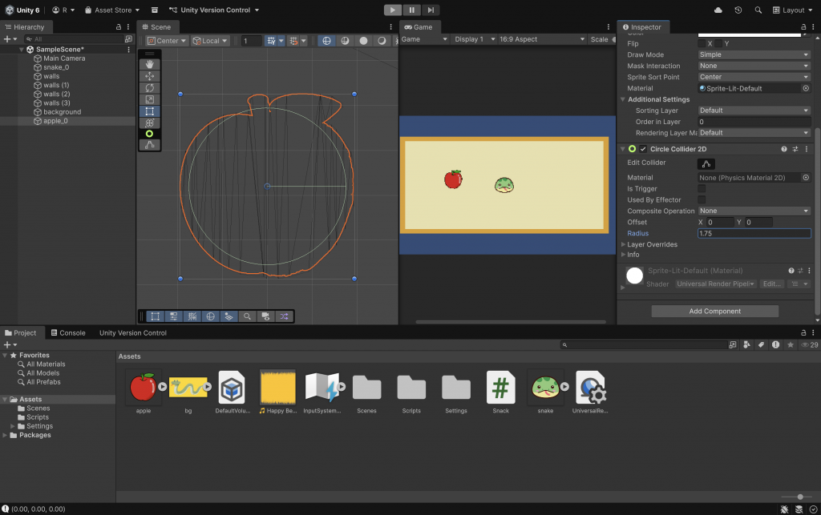
Task: Disable the Circle Collider 2D component checkbox
Action: [x=643, y=149]
